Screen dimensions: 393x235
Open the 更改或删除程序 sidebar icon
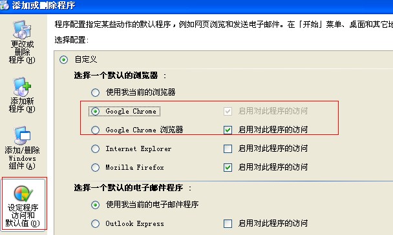point(22,42)
